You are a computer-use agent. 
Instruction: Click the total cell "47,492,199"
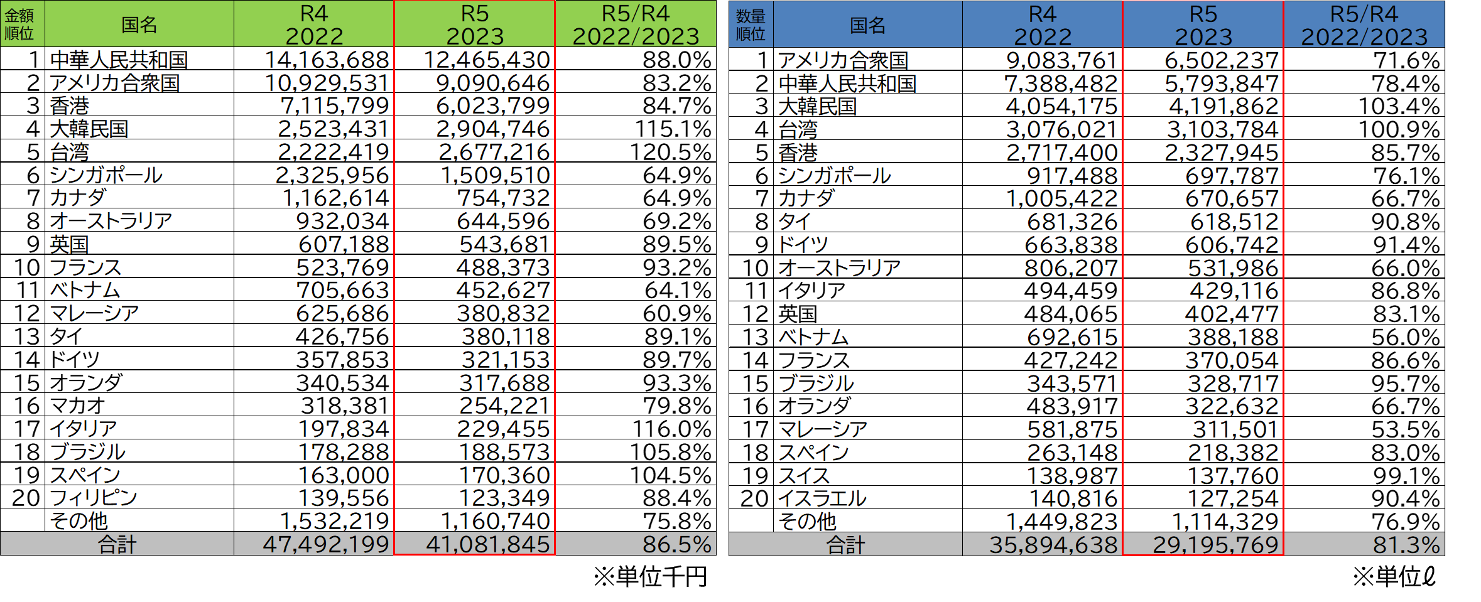[x=314, y=544]
